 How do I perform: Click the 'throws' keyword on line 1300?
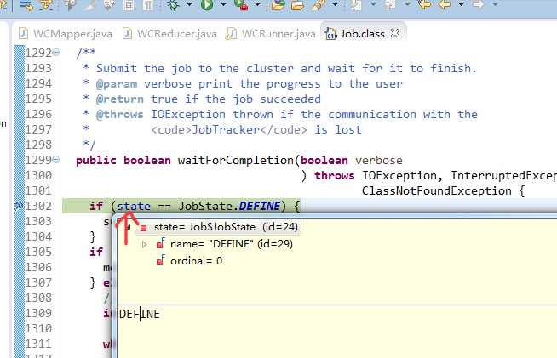(x=334, y=176)
